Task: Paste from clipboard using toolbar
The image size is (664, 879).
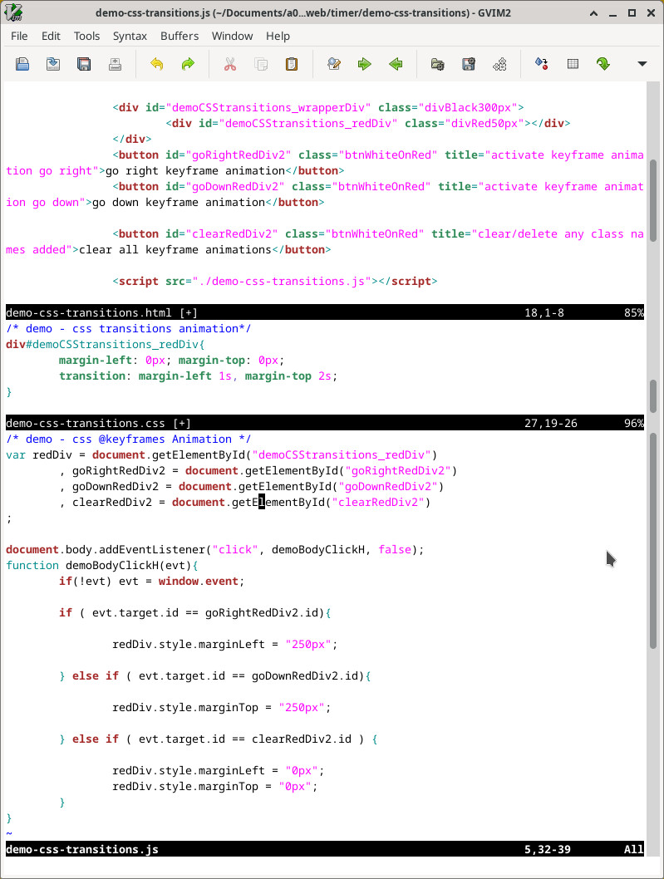Action: coord(292,64)
